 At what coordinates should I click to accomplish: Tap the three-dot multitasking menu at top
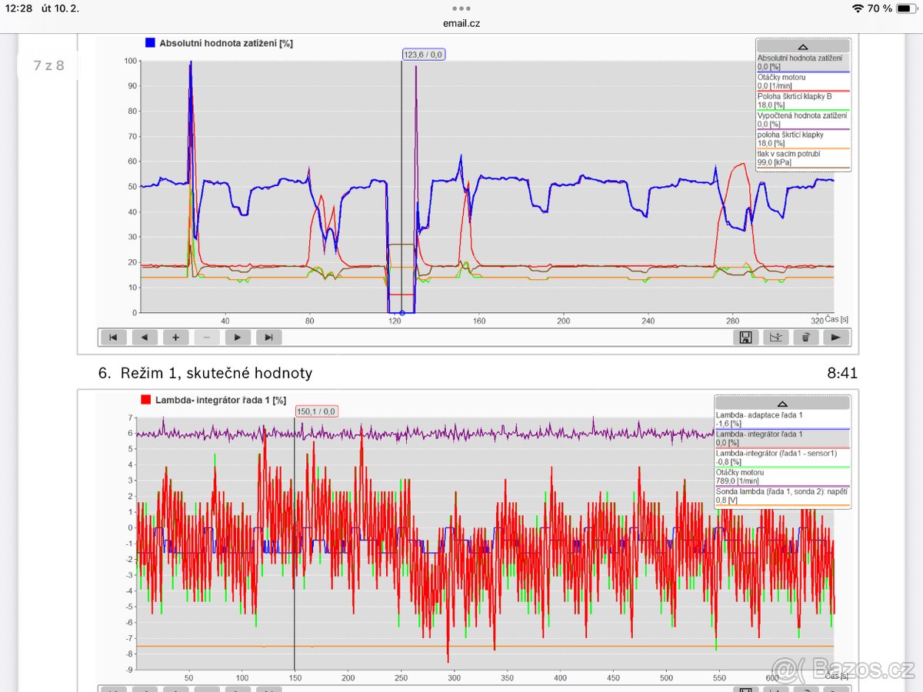pos(461,8)
